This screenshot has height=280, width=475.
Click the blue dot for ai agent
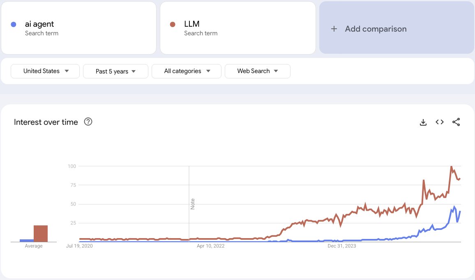click(13, 25)
